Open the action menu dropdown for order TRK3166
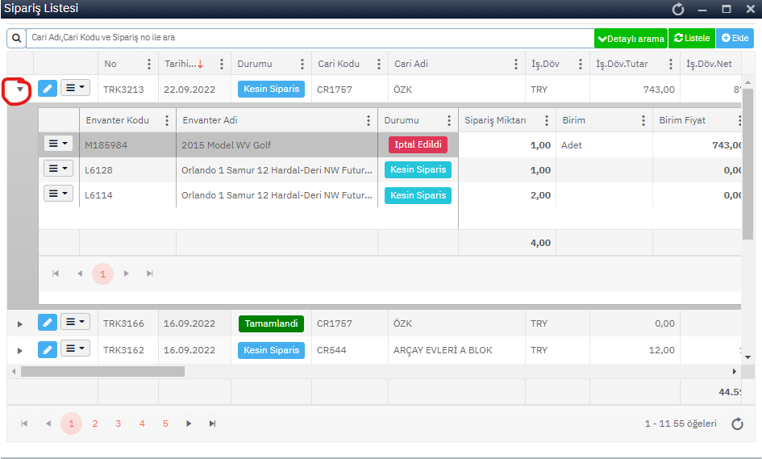 pos(75,323)
